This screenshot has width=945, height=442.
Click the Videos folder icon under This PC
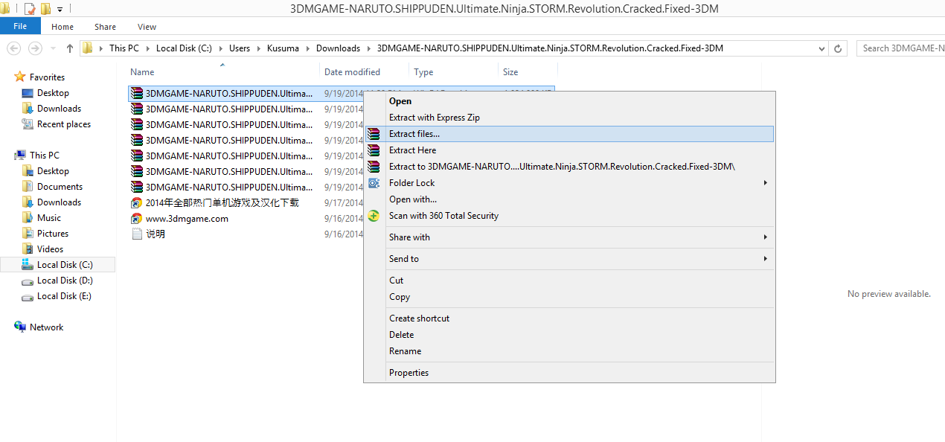coord(28,249)
